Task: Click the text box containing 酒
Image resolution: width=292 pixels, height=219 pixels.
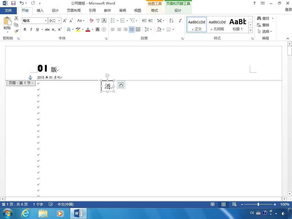Action: 108,86
